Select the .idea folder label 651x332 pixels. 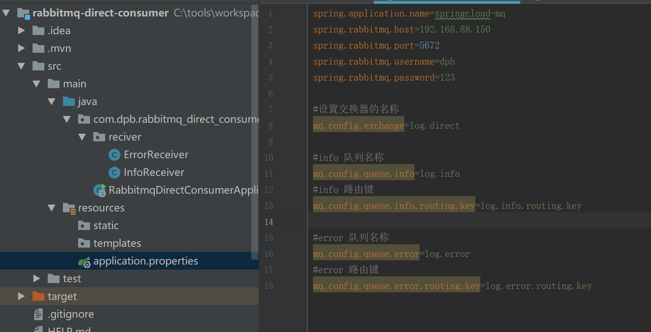point(59,31)
